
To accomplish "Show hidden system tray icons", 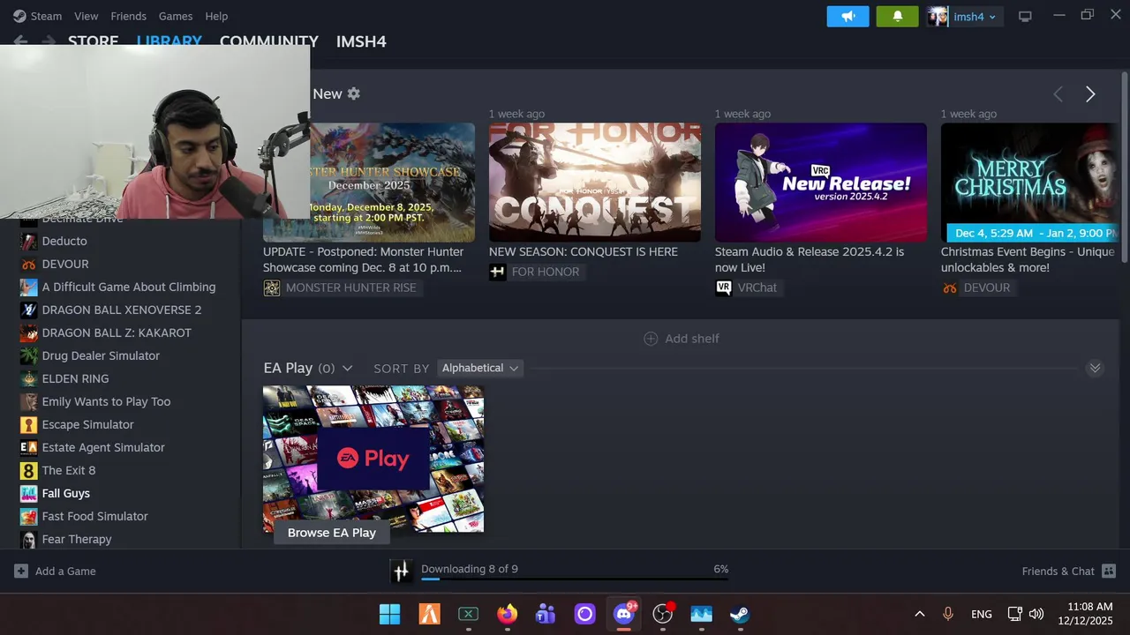I will 919,614.
